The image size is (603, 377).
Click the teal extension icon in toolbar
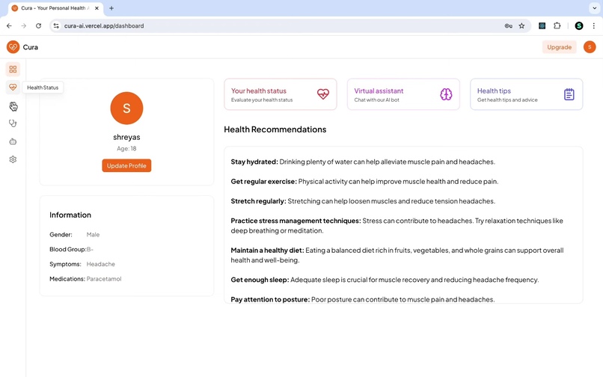(542, 25)
